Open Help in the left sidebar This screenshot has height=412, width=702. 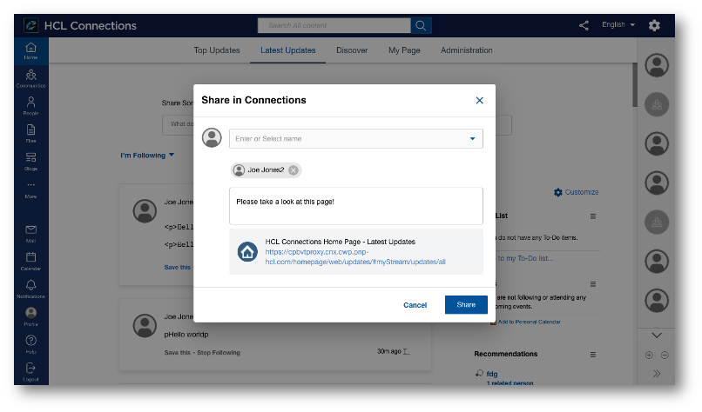(30, 344)
